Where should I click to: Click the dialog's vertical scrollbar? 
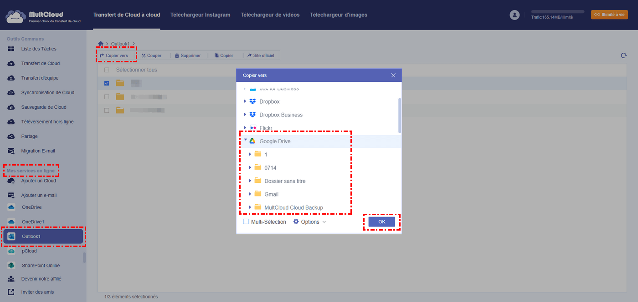click(x=400, y=115)
